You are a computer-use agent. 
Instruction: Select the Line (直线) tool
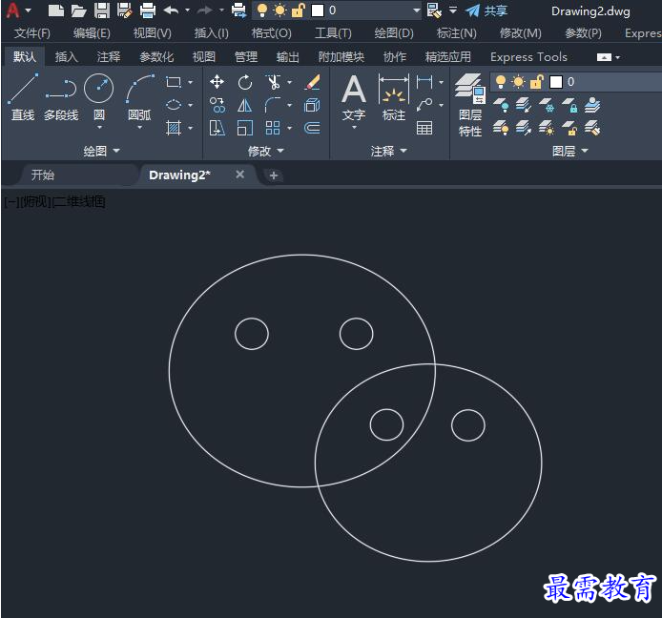point(23,96)
